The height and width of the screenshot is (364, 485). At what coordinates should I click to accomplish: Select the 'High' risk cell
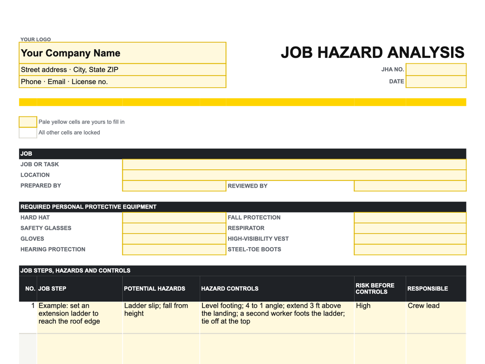click(380, 317)
